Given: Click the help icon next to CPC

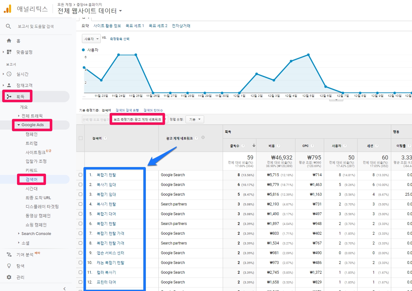Looking at the screenshot, I should [x=312, y=146].
